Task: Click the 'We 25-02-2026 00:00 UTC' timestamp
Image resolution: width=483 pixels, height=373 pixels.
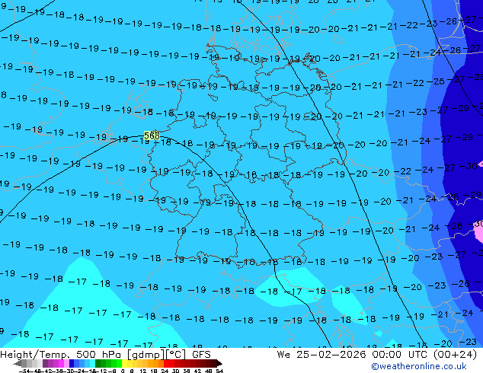Action: 353,355
